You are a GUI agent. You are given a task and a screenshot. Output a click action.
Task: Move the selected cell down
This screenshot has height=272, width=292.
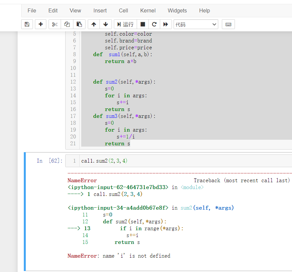coord(106,24)
